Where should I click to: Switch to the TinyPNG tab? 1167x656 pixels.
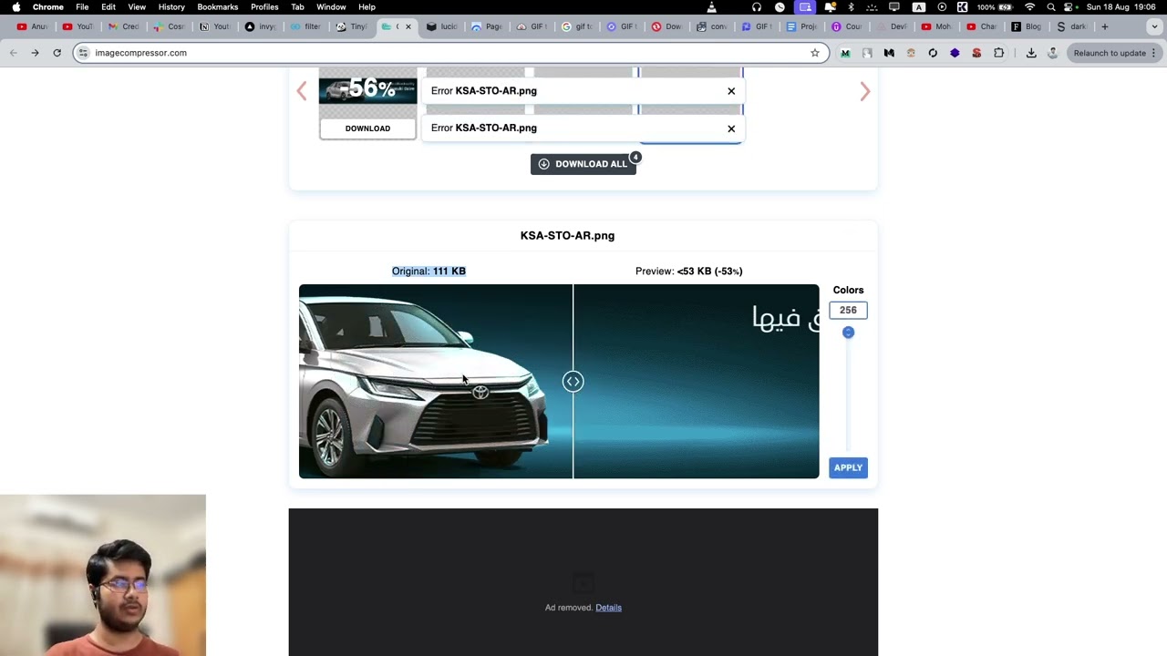(351, 26)
